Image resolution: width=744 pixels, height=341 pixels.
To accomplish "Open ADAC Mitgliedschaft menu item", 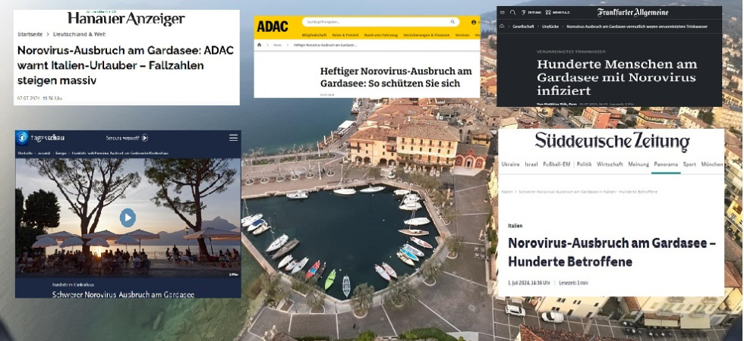I will pyautogui.click(x=317, y=35).
